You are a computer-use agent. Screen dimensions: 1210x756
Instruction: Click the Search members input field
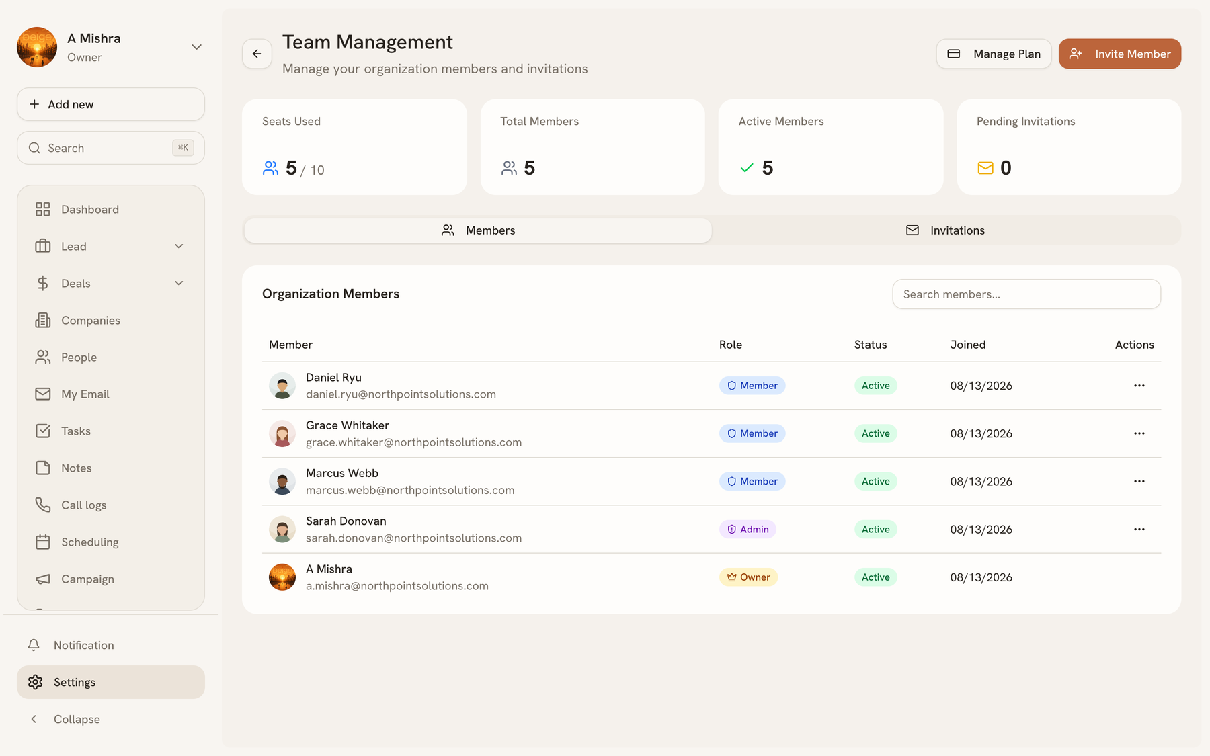coord(1026,294)
